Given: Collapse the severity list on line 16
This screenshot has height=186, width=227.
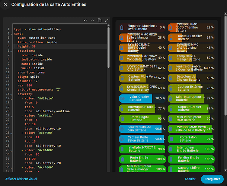Looking at the screenshot, I should point(12,94).
